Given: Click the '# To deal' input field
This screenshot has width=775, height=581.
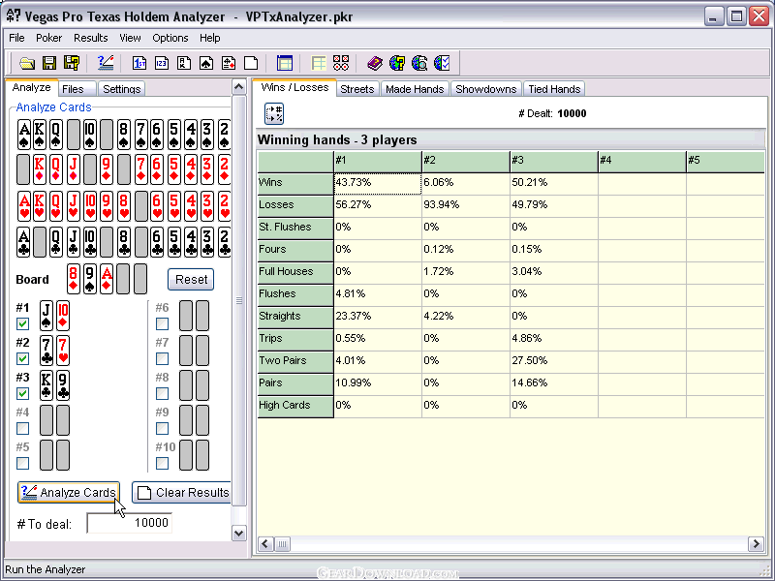Looking at the screenshot, I should (130, 523).
